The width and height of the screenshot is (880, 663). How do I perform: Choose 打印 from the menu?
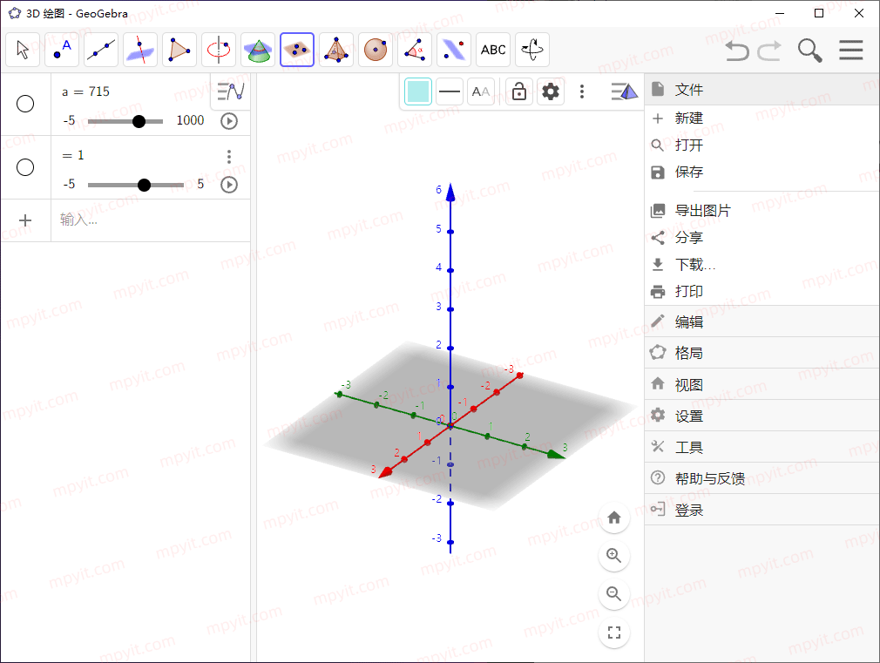(x=762, y=291)
